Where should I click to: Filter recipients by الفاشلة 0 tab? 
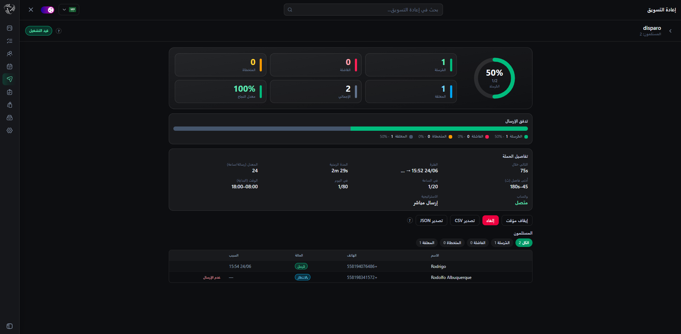pos(478,243)
